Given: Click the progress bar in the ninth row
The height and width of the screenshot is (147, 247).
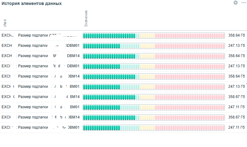Looking at the screenshot, I should point(153,117).
